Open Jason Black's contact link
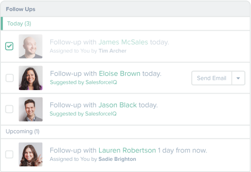This screenshot has height=172, width=251. pyautogui.click(x=118, y=105)
